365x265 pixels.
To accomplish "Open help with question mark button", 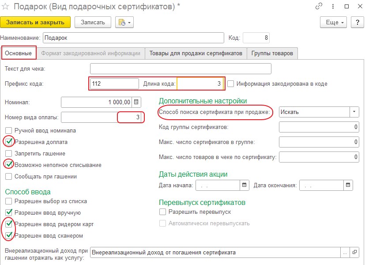I will coord(357,23).
